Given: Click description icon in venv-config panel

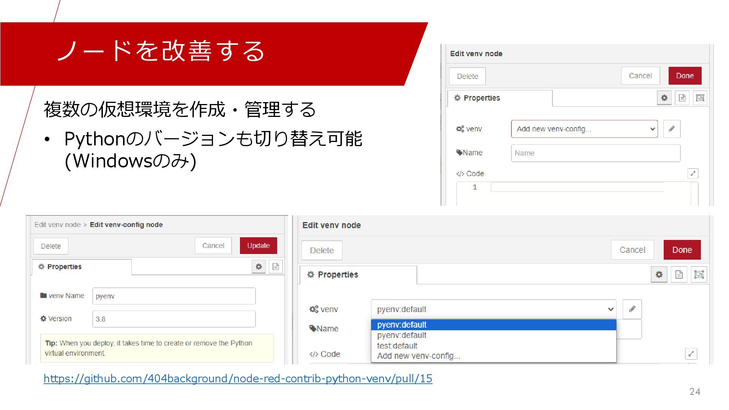Looking at the screenshot, I should (x=276, y=266).
